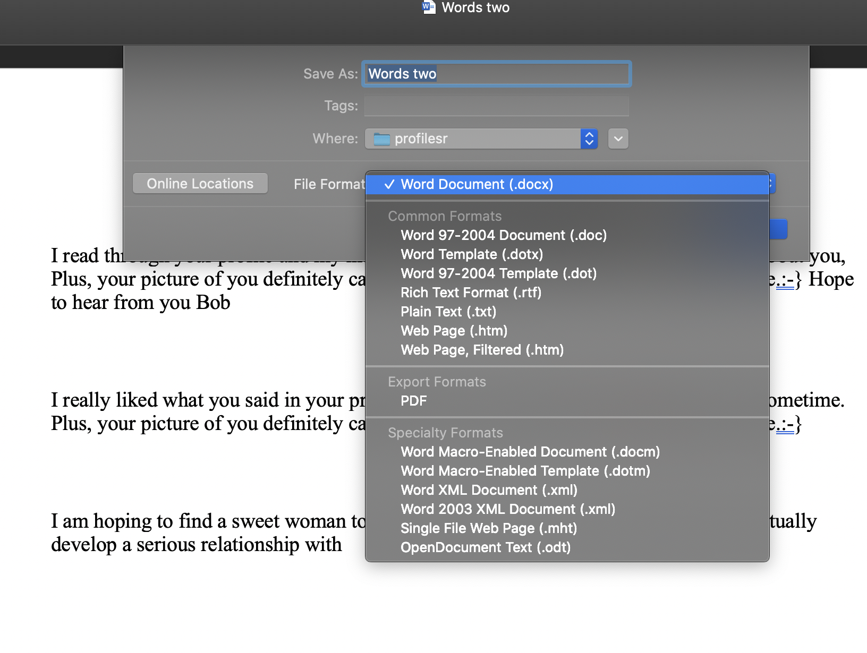Click the Word document icon in title bar
The image size is (867, 653).
429,7
